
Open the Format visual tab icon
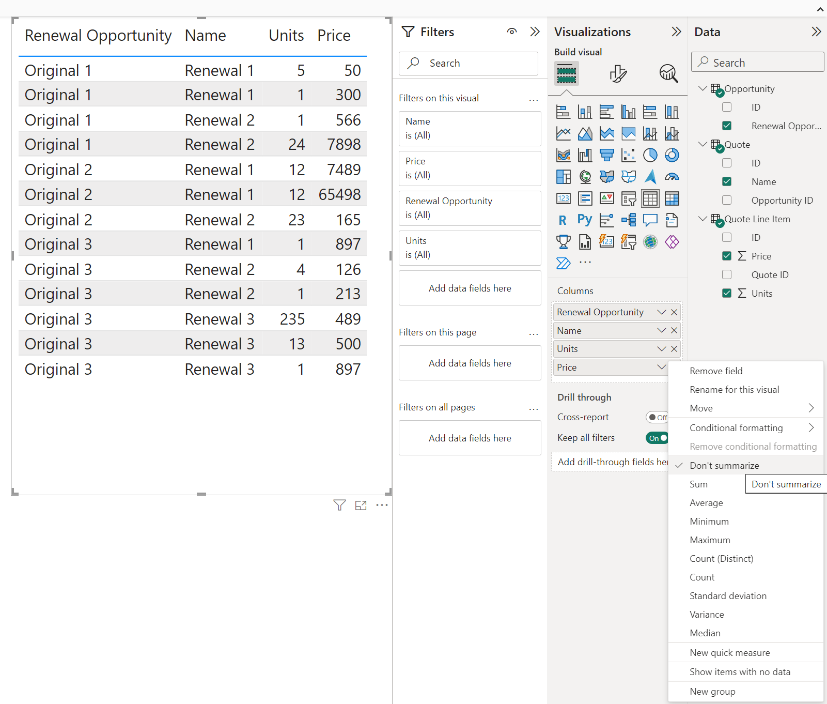point(618,73)
